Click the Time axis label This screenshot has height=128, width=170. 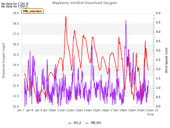(150, 114)
